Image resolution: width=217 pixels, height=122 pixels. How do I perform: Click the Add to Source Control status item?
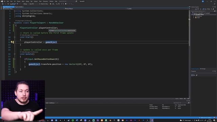(x=206, y=118)
